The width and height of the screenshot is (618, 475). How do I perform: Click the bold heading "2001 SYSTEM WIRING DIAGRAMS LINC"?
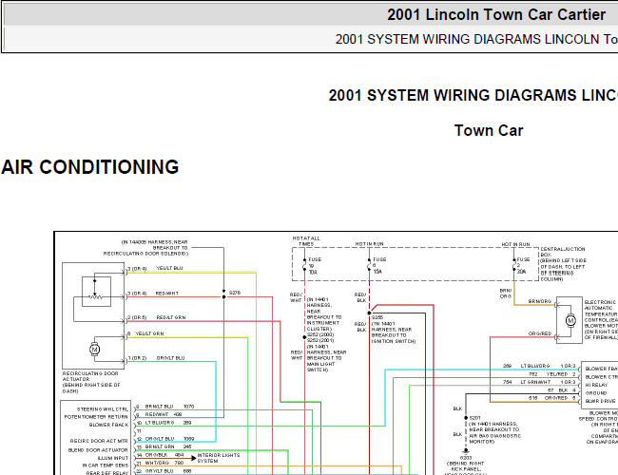click(x=473, y=95)
